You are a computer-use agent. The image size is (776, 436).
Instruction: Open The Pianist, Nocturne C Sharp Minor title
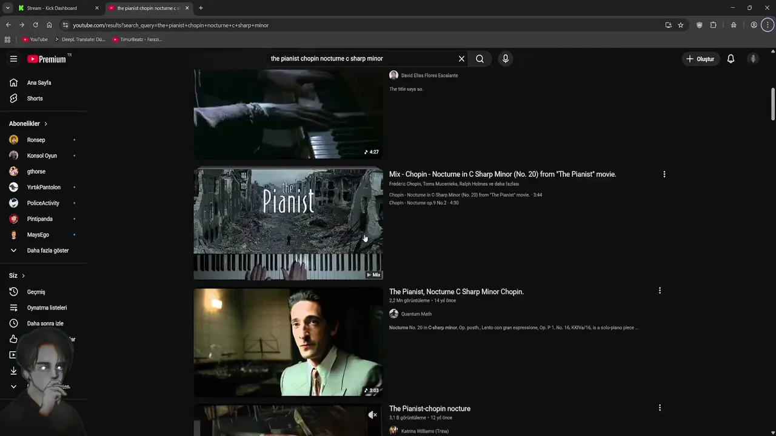[x=456, y=292]
